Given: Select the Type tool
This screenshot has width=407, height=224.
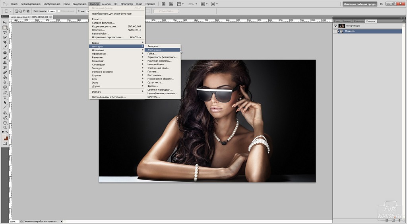Looking at the screenshot, I should [5, 98].
